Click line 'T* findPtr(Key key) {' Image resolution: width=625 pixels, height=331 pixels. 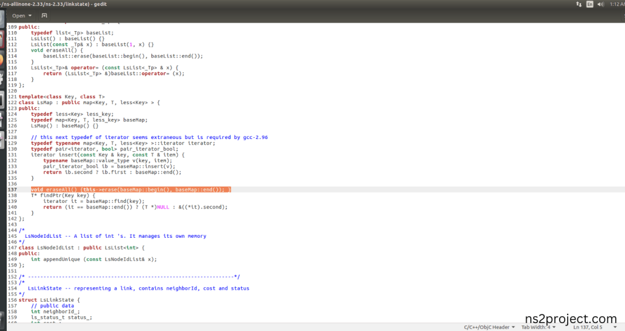tap(63, 195)
